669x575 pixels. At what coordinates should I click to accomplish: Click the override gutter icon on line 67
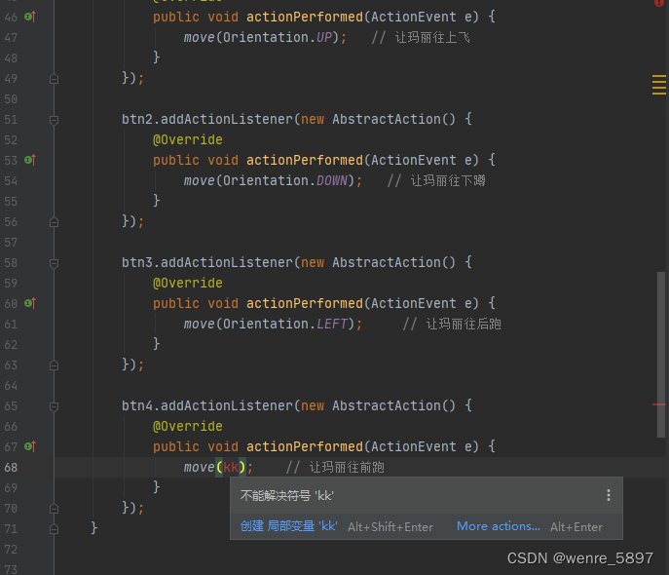pyautogui.click(x=30, y=446)
